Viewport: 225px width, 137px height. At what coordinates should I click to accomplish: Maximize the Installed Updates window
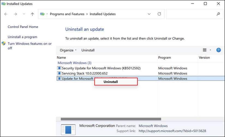point(205,4)
